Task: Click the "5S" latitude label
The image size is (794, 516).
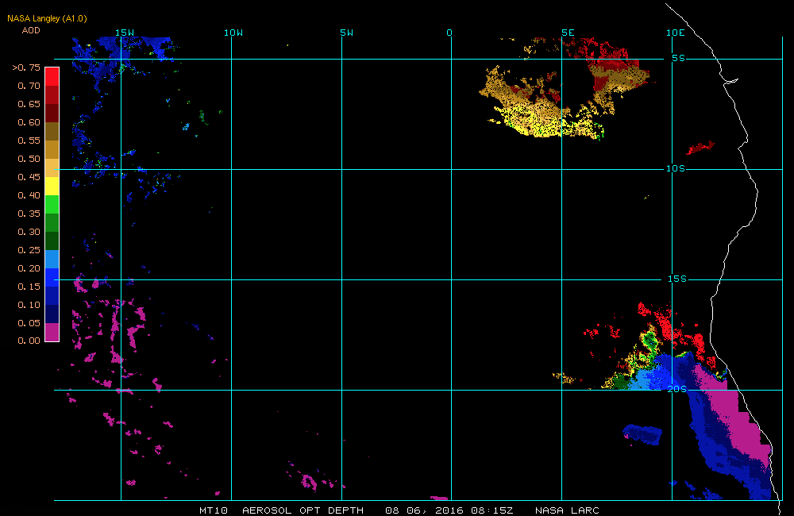Action: point(677,58)
